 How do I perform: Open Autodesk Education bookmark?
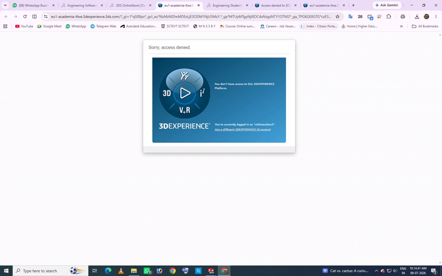pos(139,26)
